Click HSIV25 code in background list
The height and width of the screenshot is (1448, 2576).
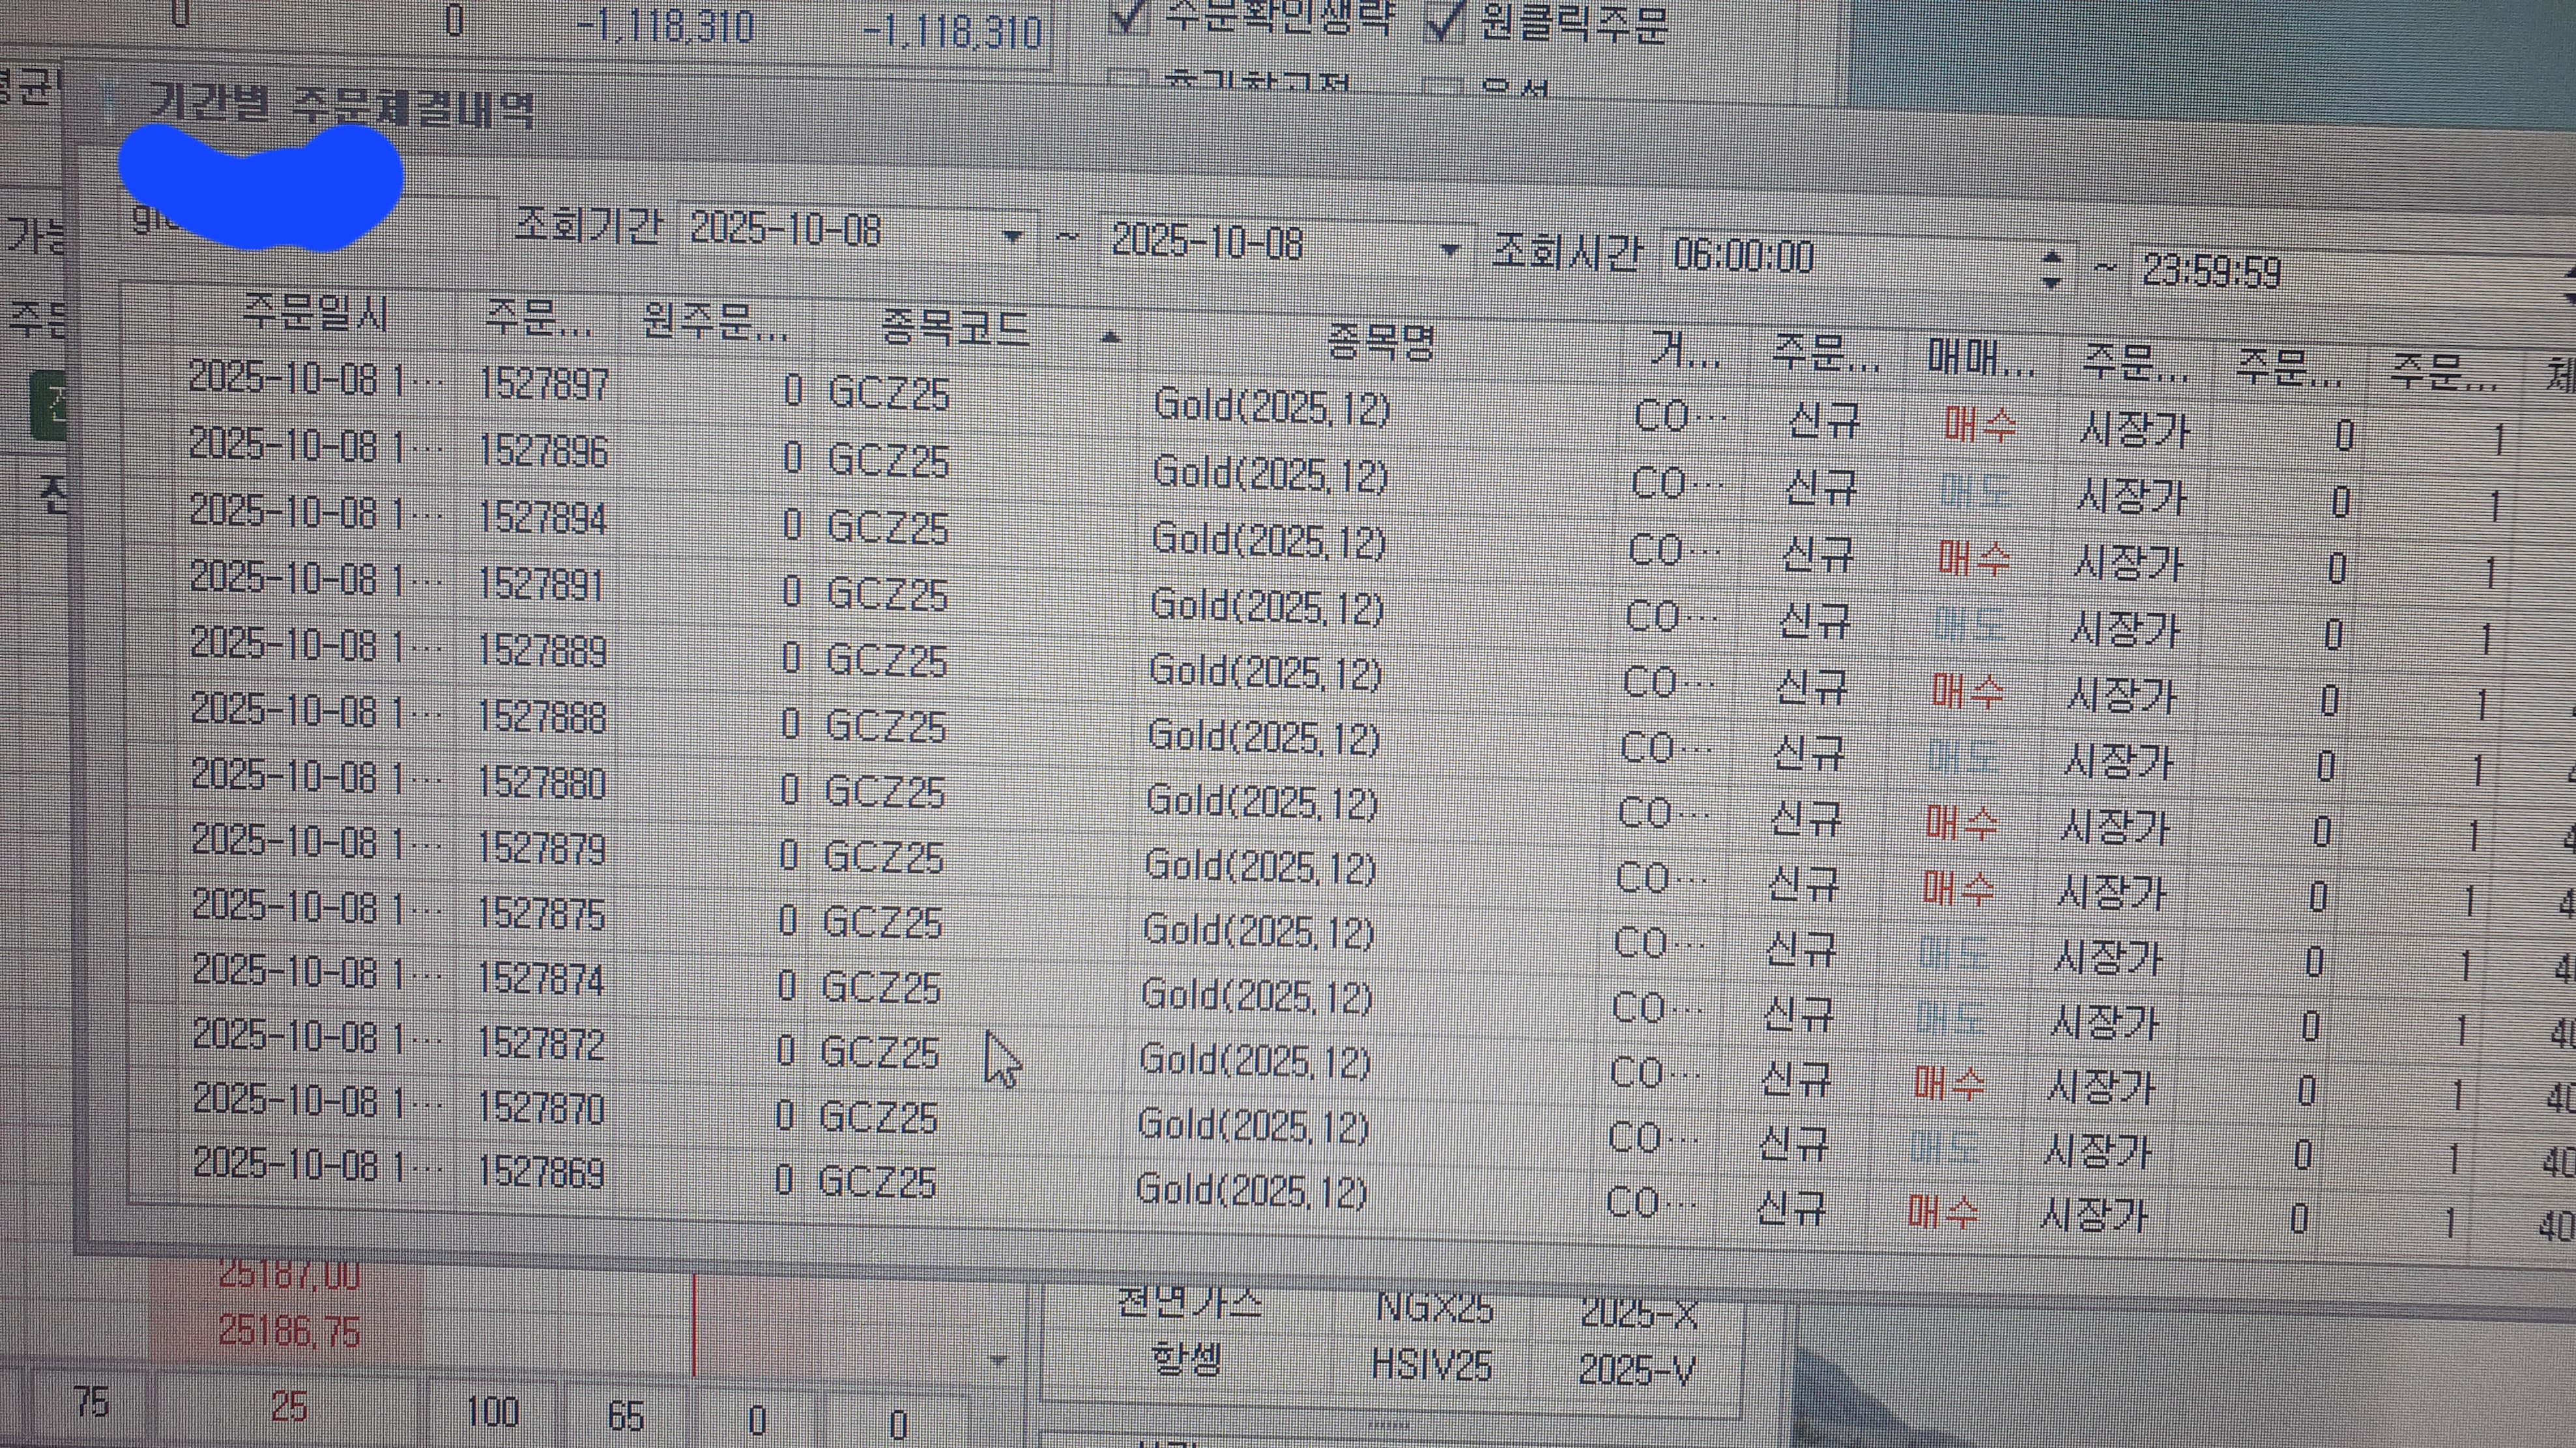click(x=1432, y=1365)
